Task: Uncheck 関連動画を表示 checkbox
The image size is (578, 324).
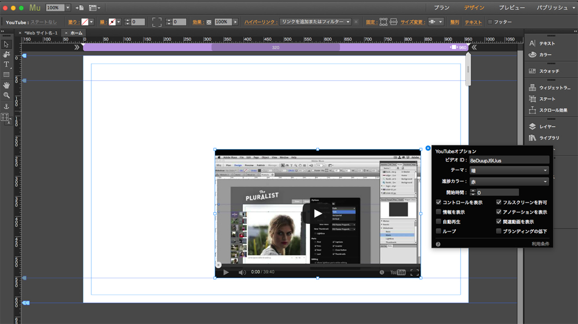Action: (x=498, y=222)
